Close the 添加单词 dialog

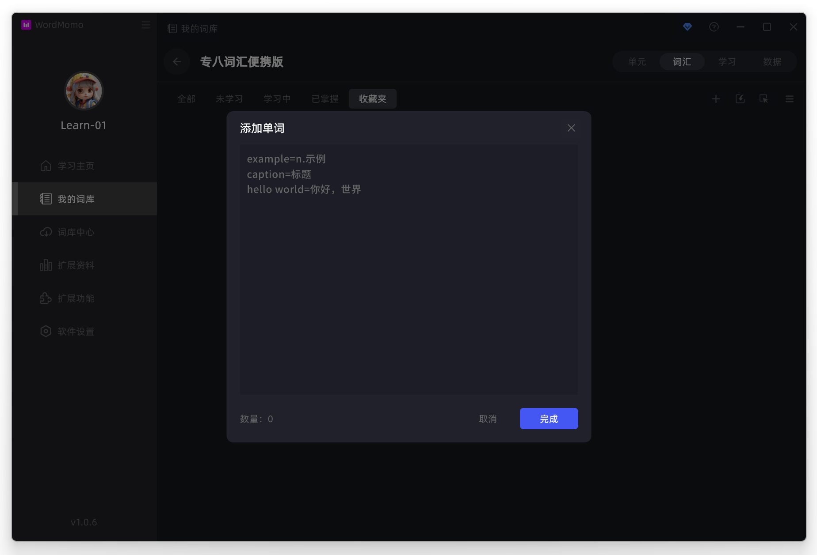571,128
